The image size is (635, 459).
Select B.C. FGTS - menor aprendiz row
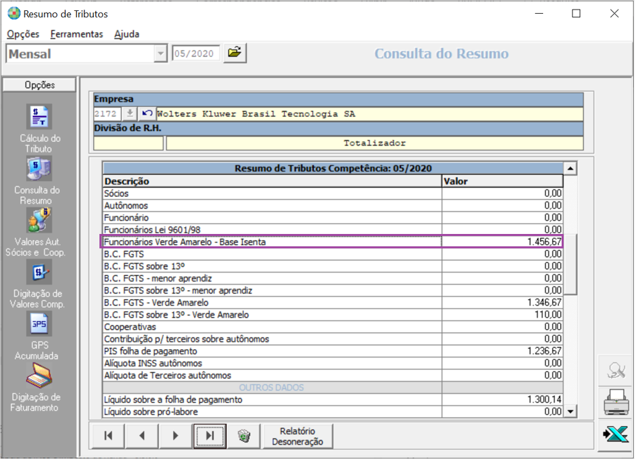pos(333,279)
